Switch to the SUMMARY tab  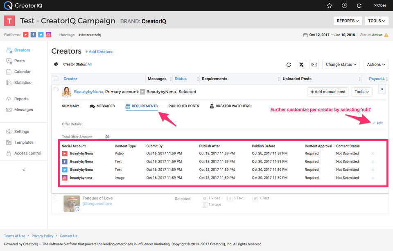point(70,106)
